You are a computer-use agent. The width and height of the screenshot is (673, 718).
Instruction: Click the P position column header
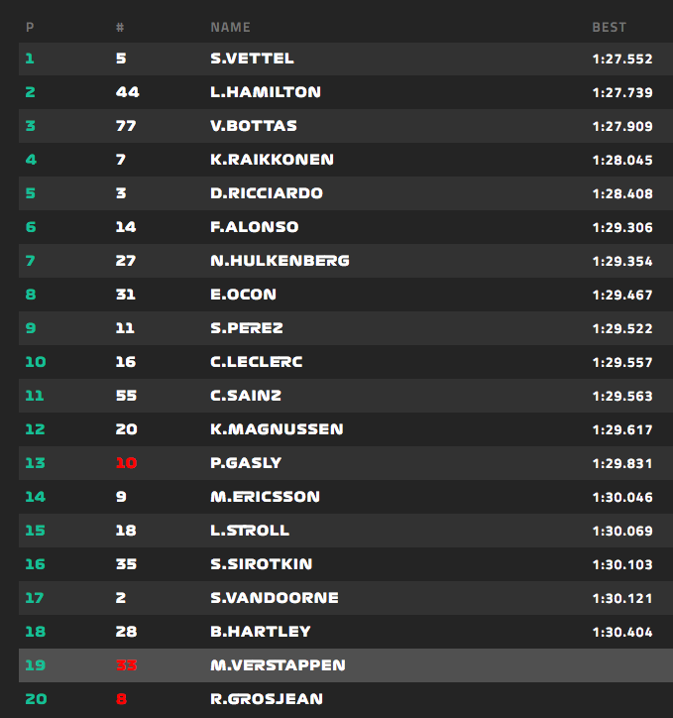click(x=30, y=27)
